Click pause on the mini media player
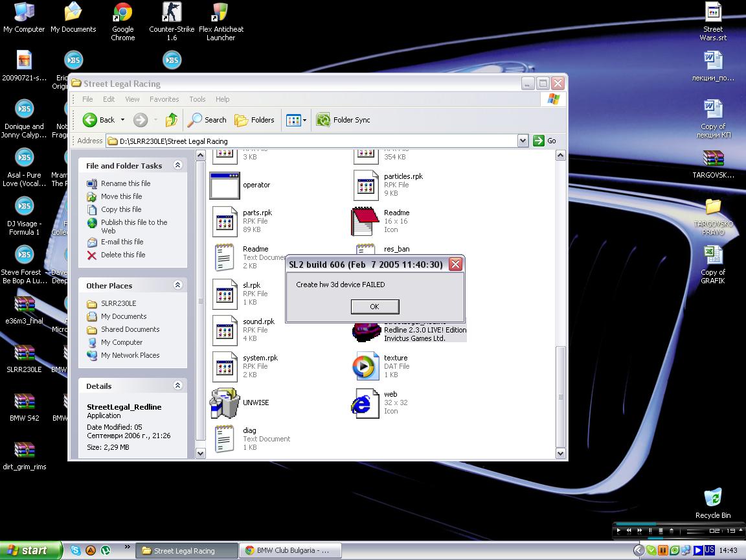 [x=650, y=530]
